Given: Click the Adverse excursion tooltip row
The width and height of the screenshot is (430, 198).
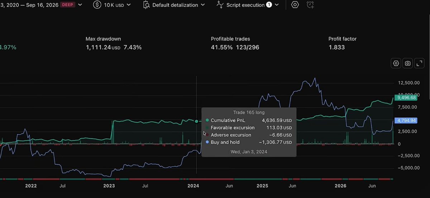Looking at the screenshot, I should click(249, 135).
